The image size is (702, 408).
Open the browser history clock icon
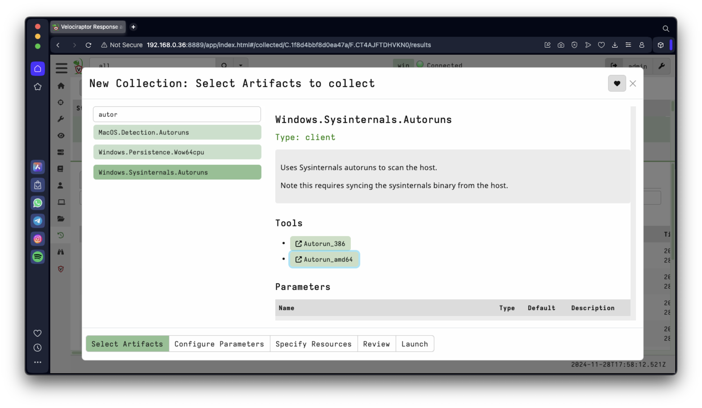click(38, 348)
